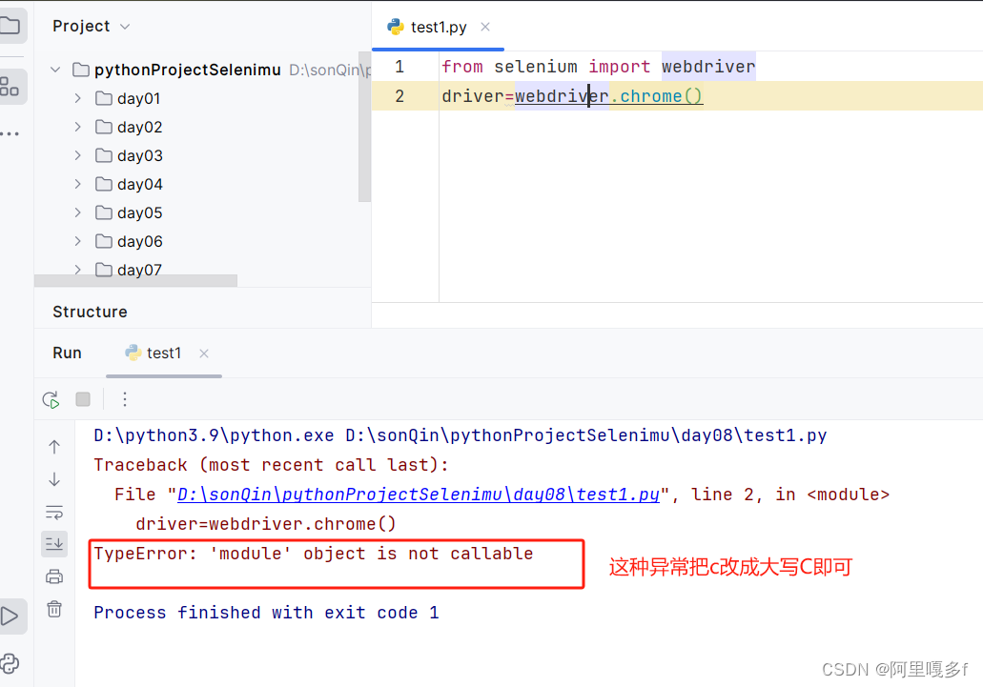Image resolution: width=983 pixels, height=687 pixels.
Task: Expand the day04 folder
Action: [x=78, y=184]
